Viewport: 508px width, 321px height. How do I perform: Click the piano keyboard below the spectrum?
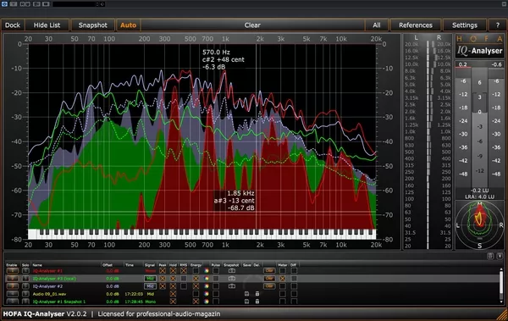[x=202, y=234]
